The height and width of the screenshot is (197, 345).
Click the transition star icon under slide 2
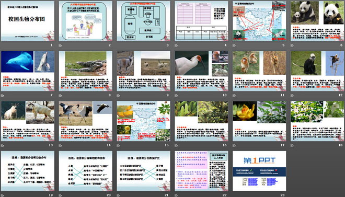[60, 45]
